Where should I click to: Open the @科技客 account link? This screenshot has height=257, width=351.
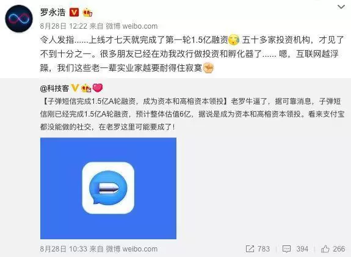pos(54,89)
